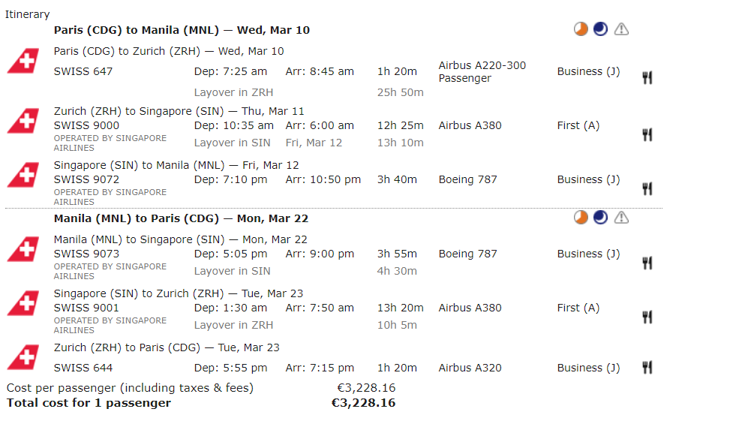The image size is (748, 424).
Task: Click the SWISS logo for flight SWISS 644
Action: pyautogui.click(x=23, y=358)
